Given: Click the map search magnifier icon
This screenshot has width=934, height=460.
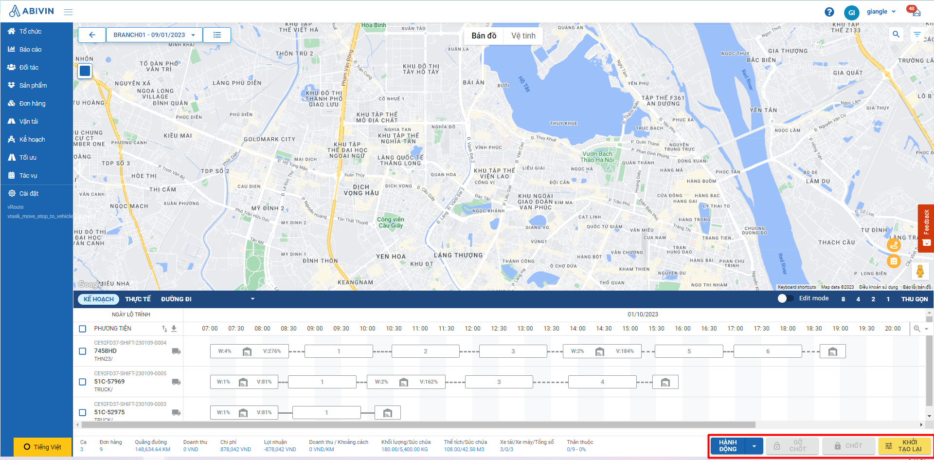Looking at the screenshot, I should tap(896, 34).
